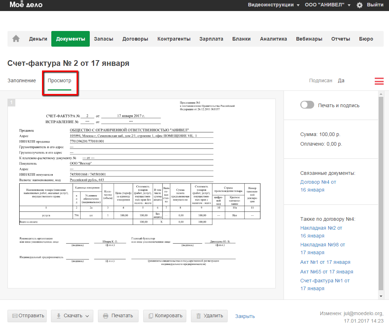
Task: Delete invoice with Удалить trash button
Action: tap(209, 316)
